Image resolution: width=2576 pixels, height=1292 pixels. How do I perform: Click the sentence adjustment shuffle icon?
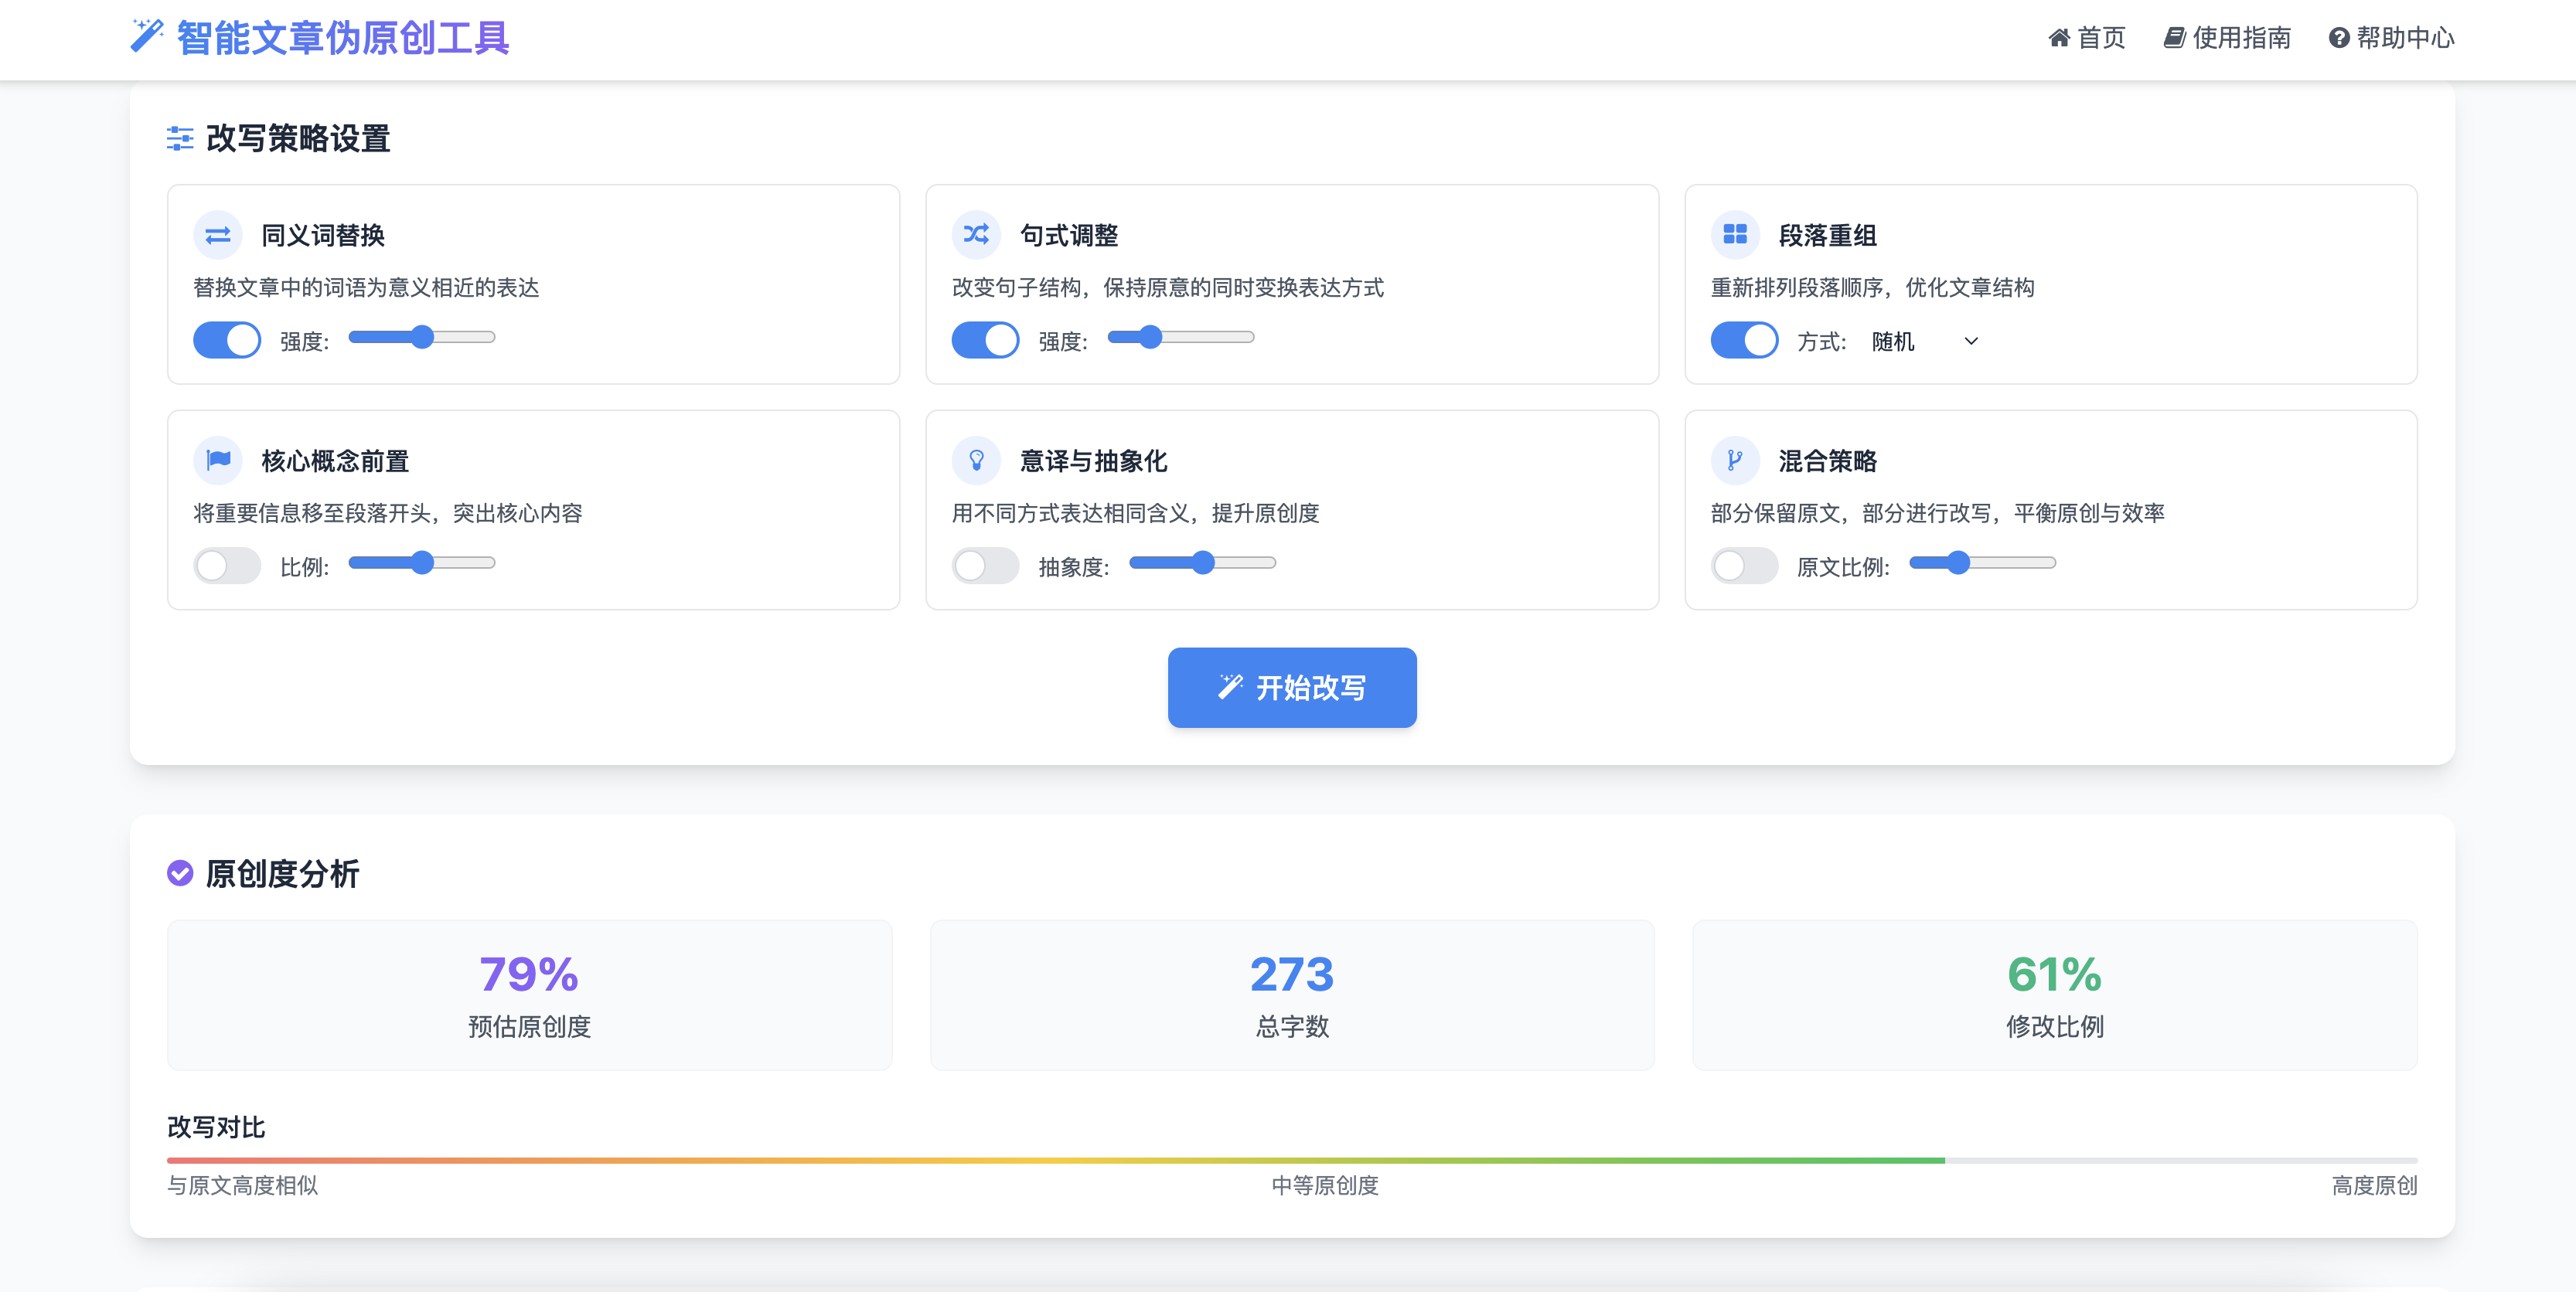[x=976, y=235]
